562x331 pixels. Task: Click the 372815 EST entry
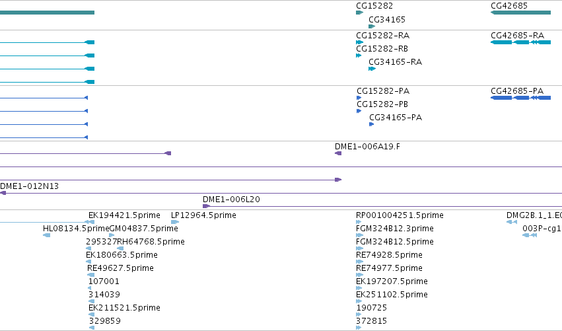(371, 321)
